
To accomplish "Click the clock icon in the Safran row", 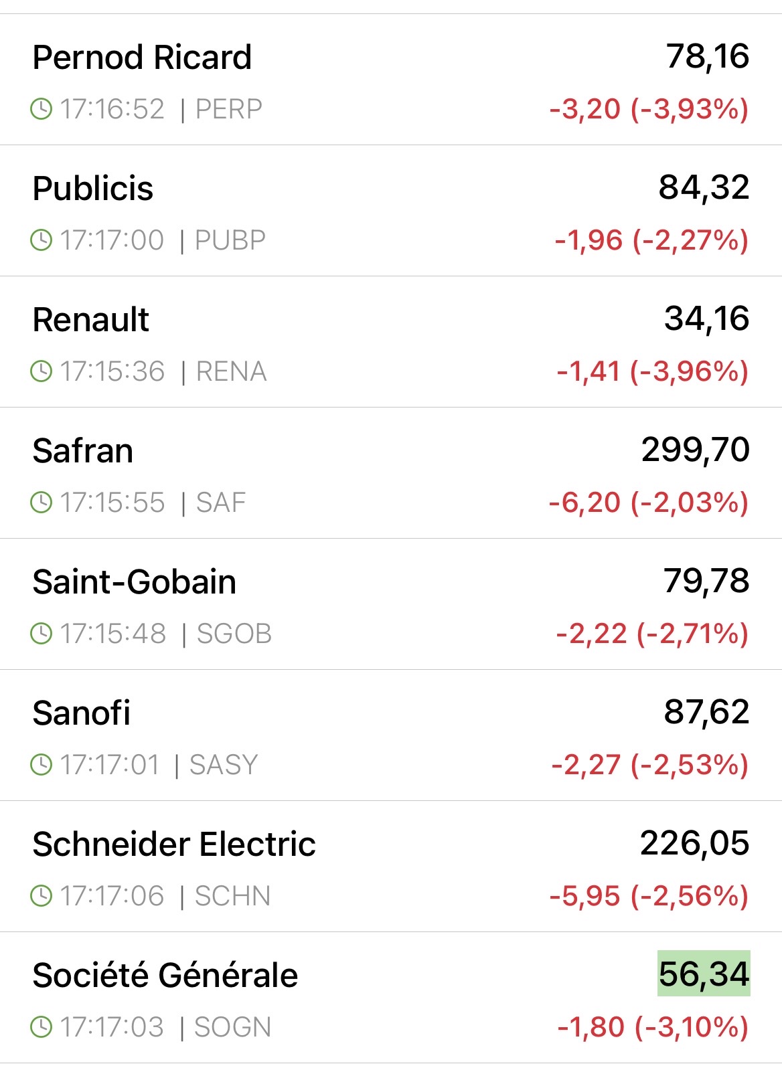I will (x=42, y=502).
